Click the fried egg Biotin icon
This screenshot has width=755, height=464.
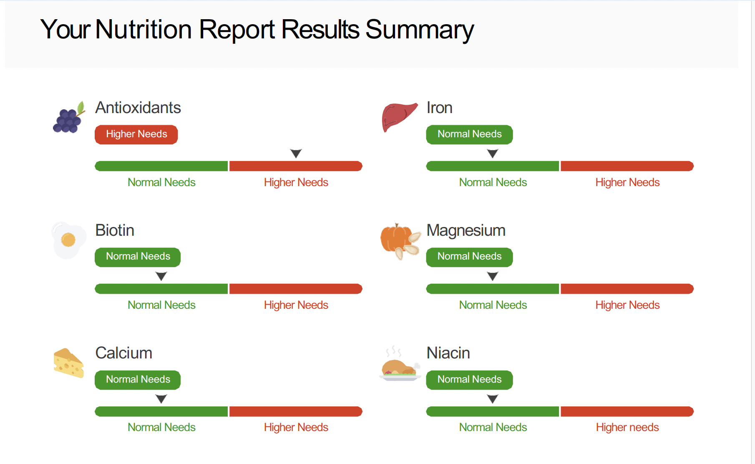click(x=68, y=240)
